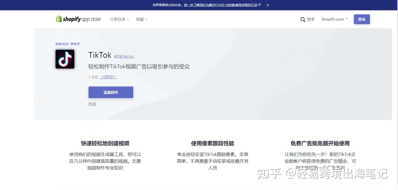This screenshot has width=398, height=190.
Task: Click the 5.0 rating value
Action: (95, 77)
